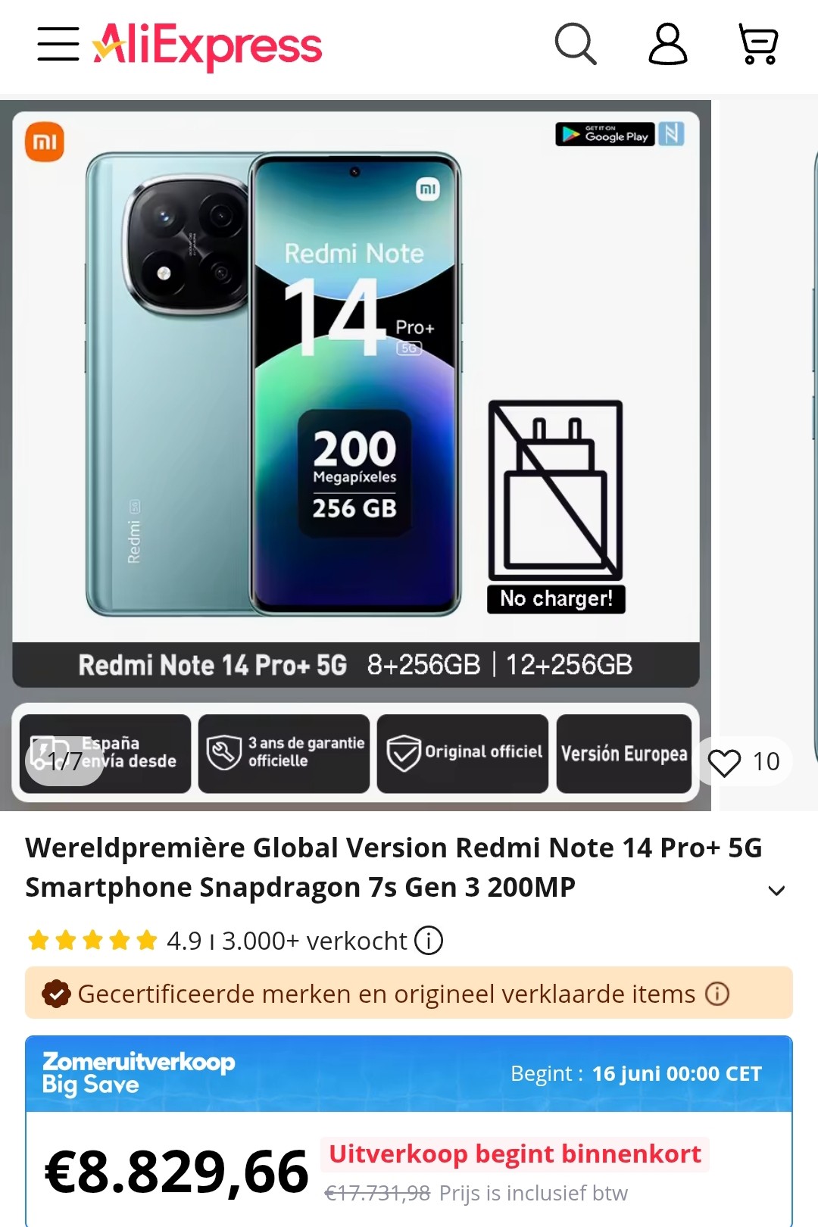Image resolution: width=818 pixels, height=1227 pixels.
Task: Tap the orange certified brands badge icon
Action: [56, 994]
